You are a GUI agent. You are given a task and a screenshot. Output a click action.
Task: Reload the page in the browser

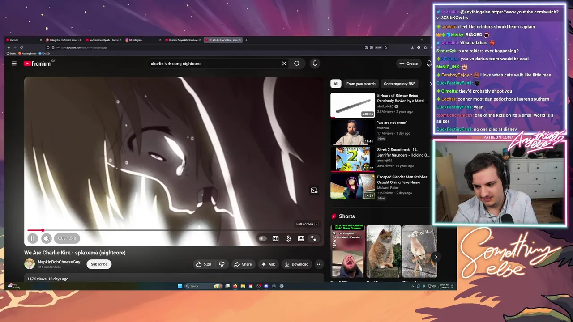coord(21,47)
